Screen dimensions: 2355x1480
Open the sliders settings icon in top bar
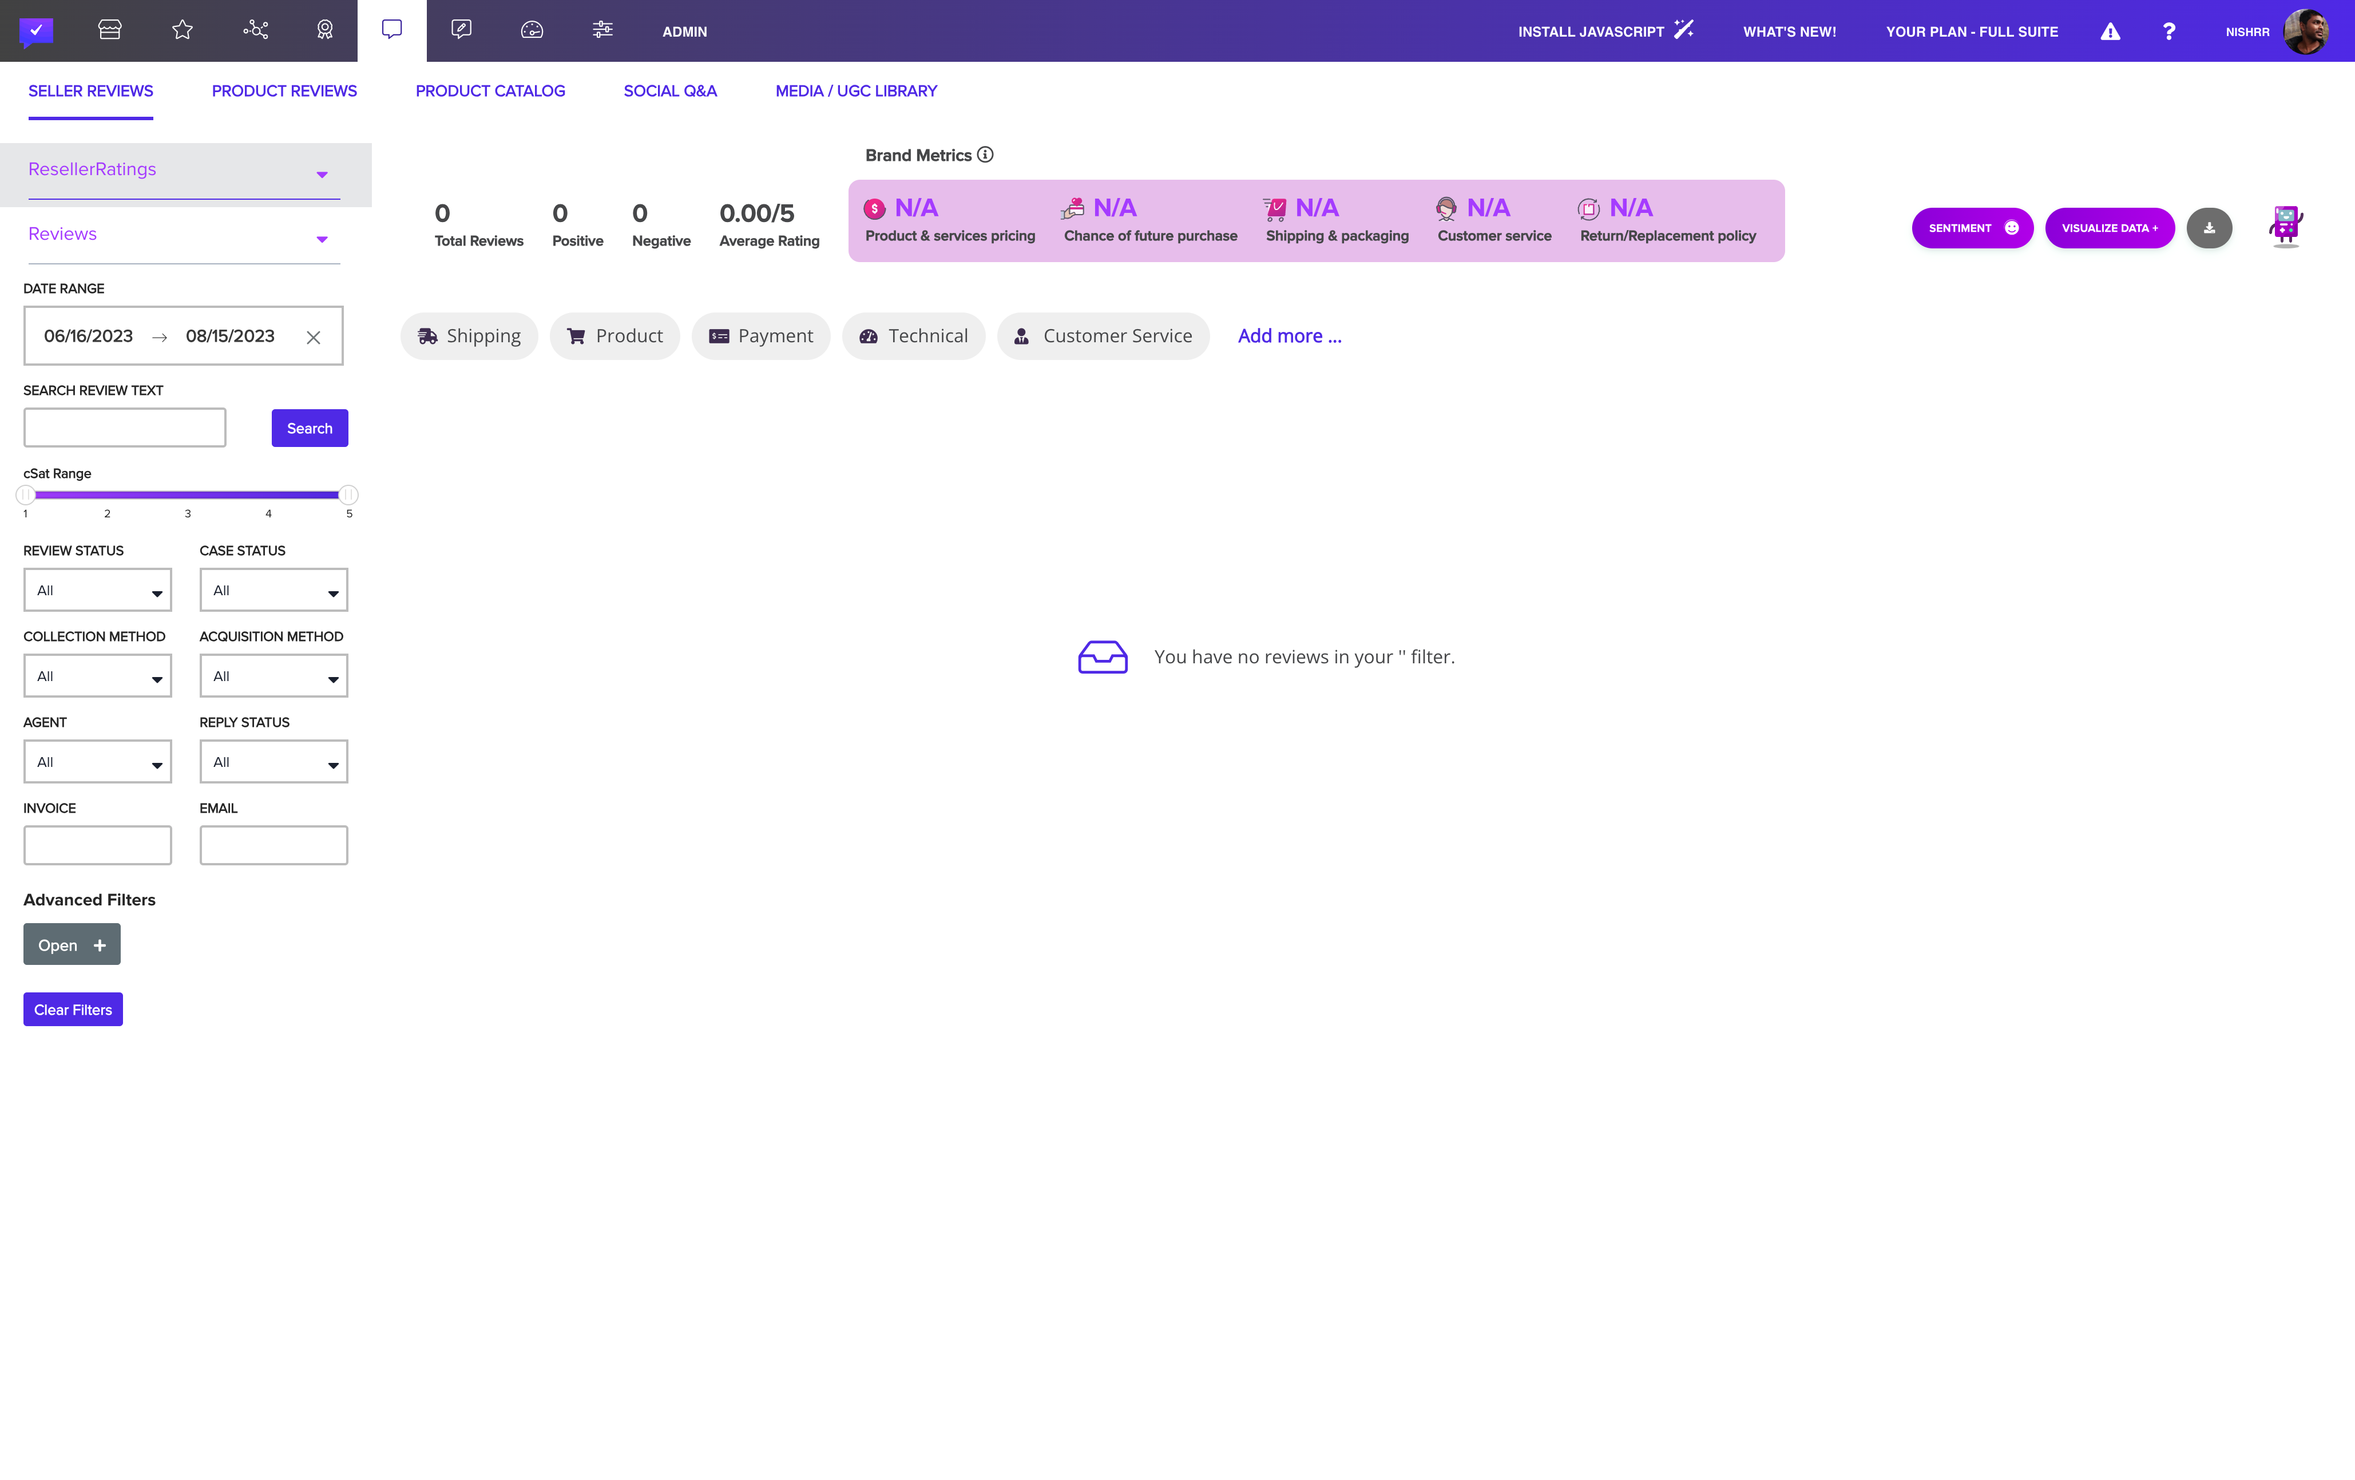tap(602, 30)
